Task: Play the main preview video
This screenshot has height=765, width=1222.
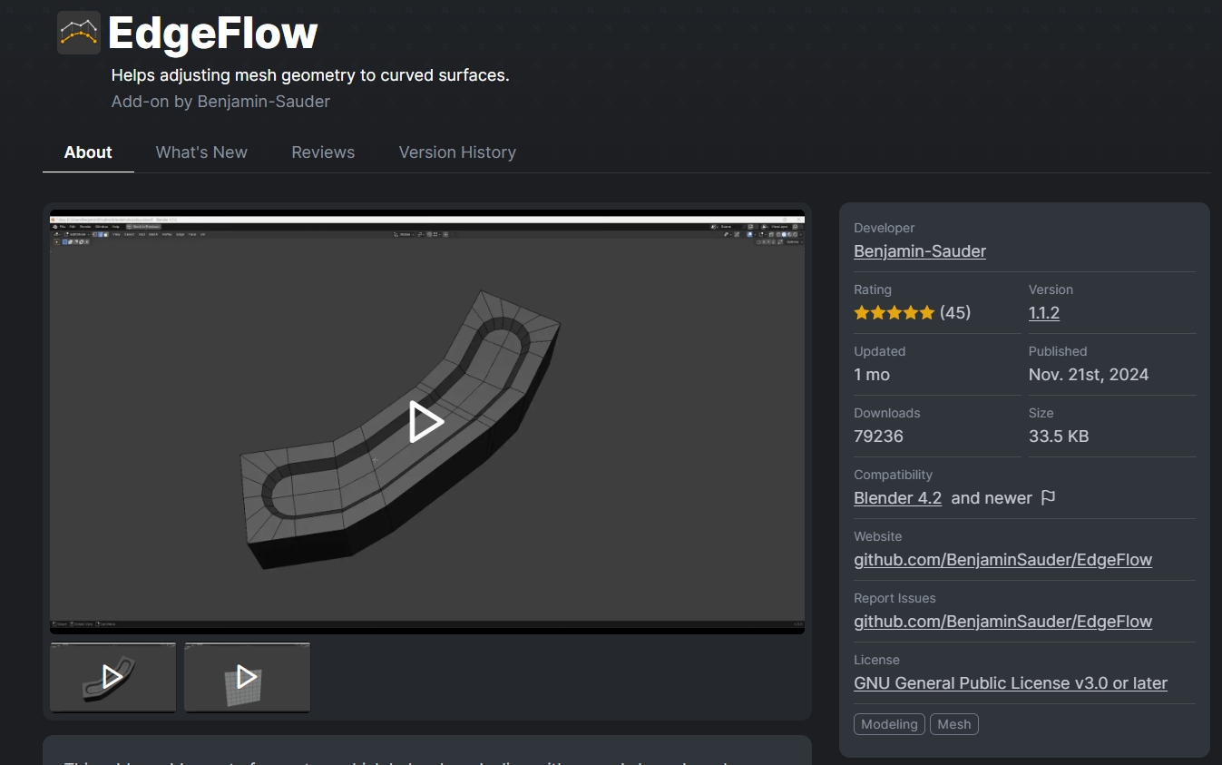Action: click(x=426, y=422)
